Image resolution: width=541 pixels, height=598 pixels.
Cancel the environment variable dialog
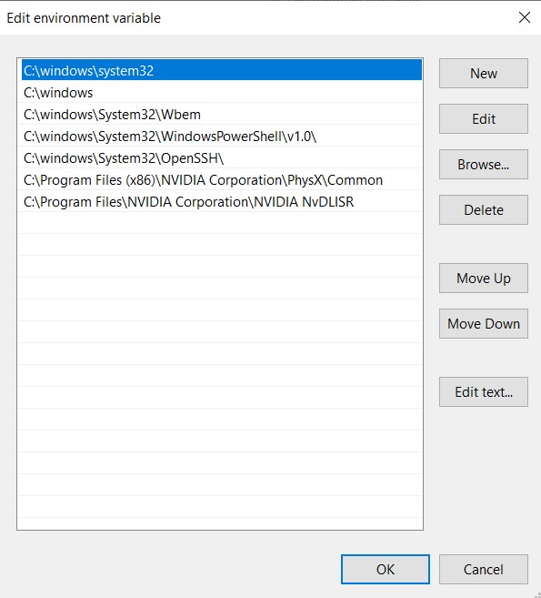point(484,570)
